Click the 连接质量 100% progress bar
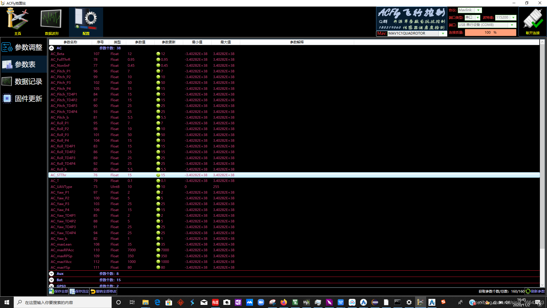 (x=490, y=33)
